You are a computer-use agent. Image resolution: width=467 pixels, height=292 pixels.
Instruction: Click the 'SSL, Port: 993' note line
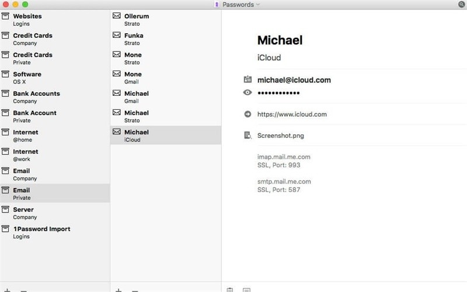tap(279, 165)
